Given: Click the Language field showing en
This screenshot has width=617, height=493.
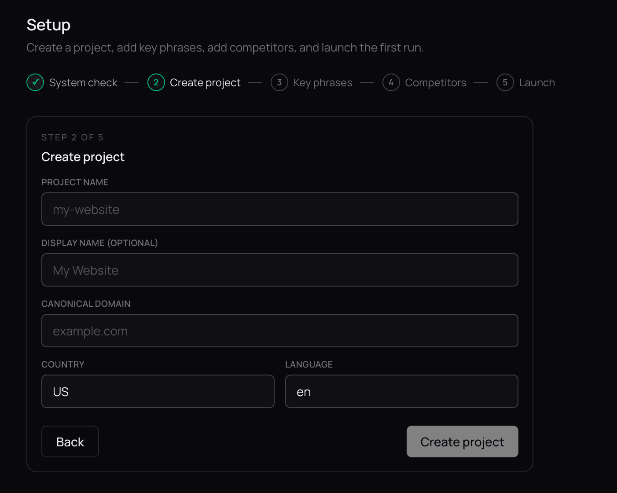Looking at the screenshot, I should [x=401, y=391].
